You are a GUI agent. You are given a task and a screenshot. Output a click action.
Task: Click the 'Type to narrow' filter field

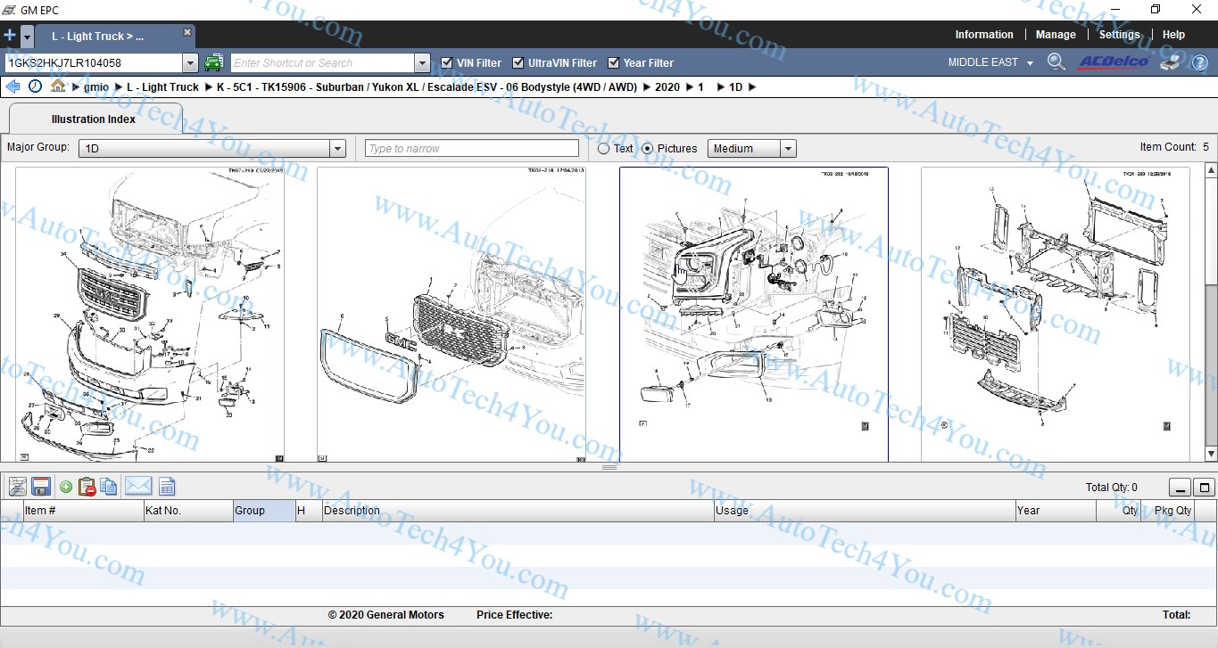point(471,149)
